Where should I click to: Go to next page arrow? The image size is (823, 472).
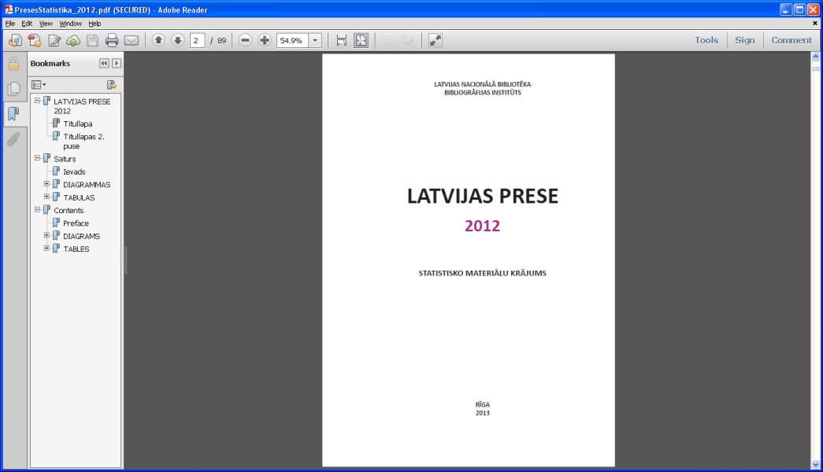point(177,40)
